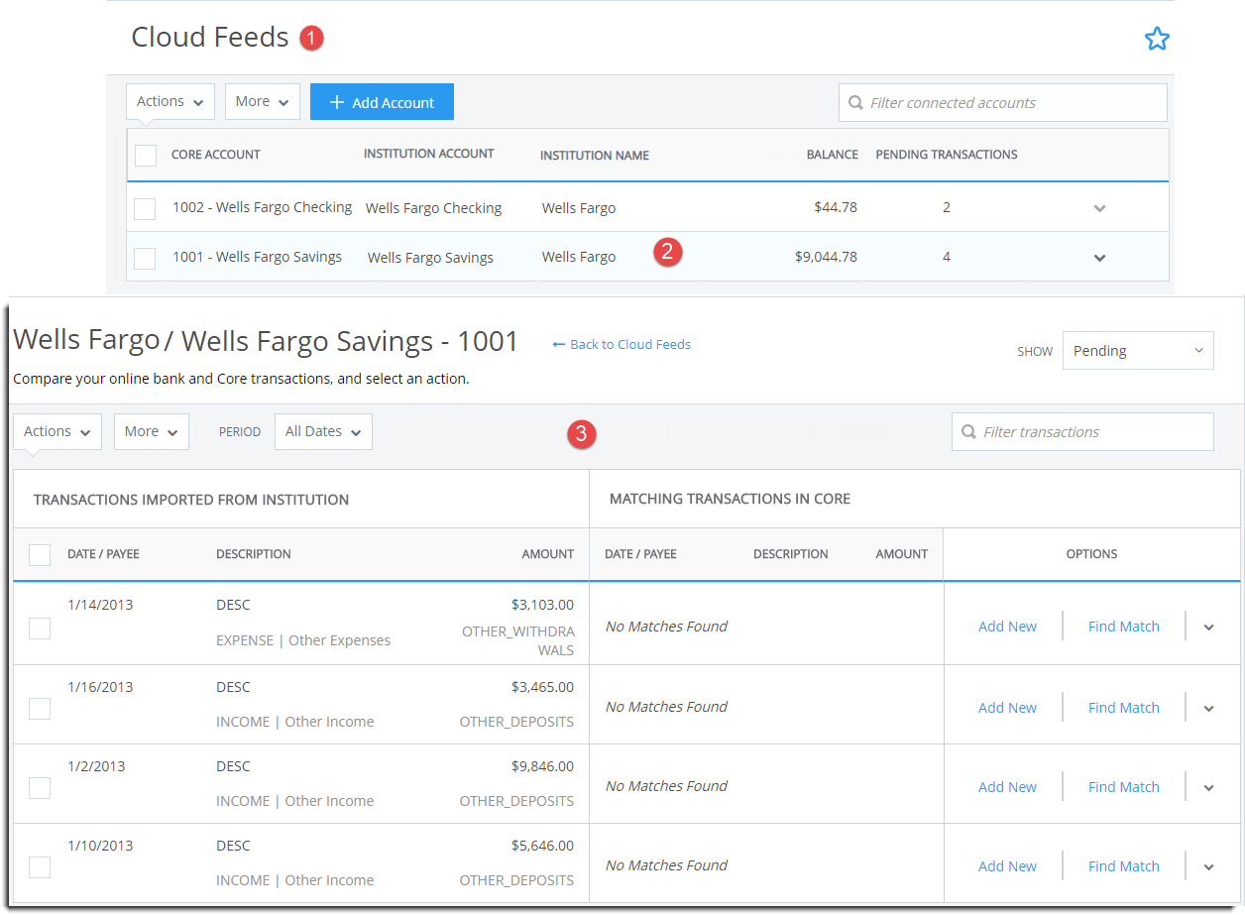Check the 1002 - Wells Fargo Checking row
The width and height of the screenshot is (1245, 915).
click(145, 208)
